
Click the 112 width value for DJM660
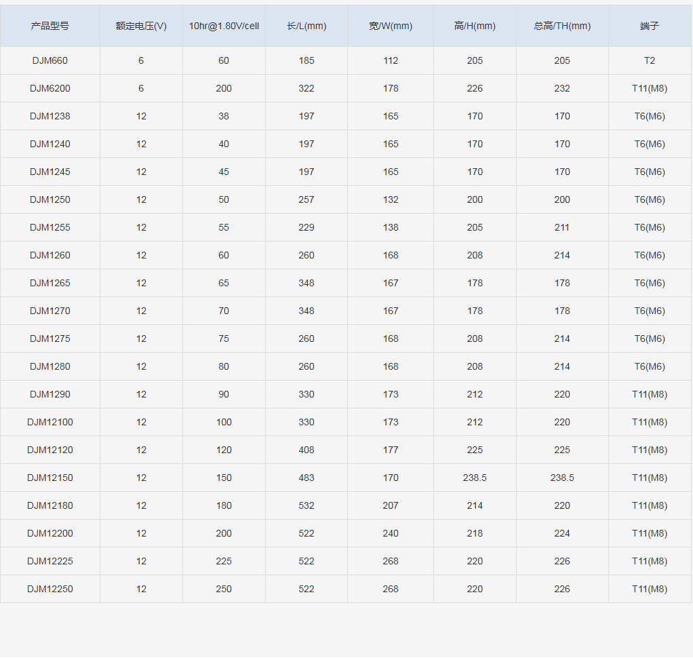[391, 60]
